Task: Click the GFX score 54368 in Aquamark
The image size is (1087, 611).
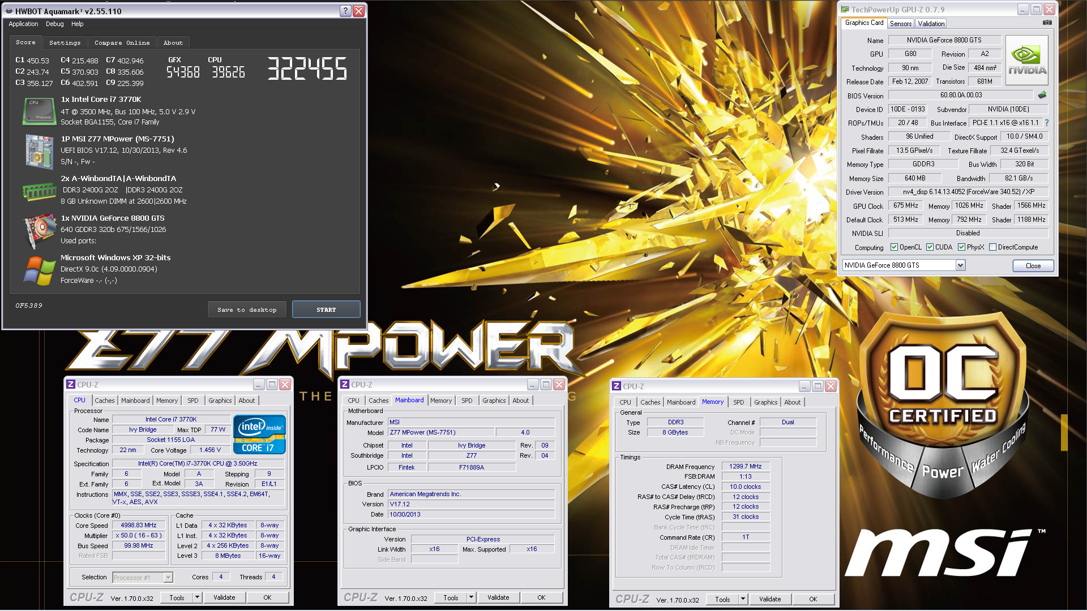Action: pos(183,72)
